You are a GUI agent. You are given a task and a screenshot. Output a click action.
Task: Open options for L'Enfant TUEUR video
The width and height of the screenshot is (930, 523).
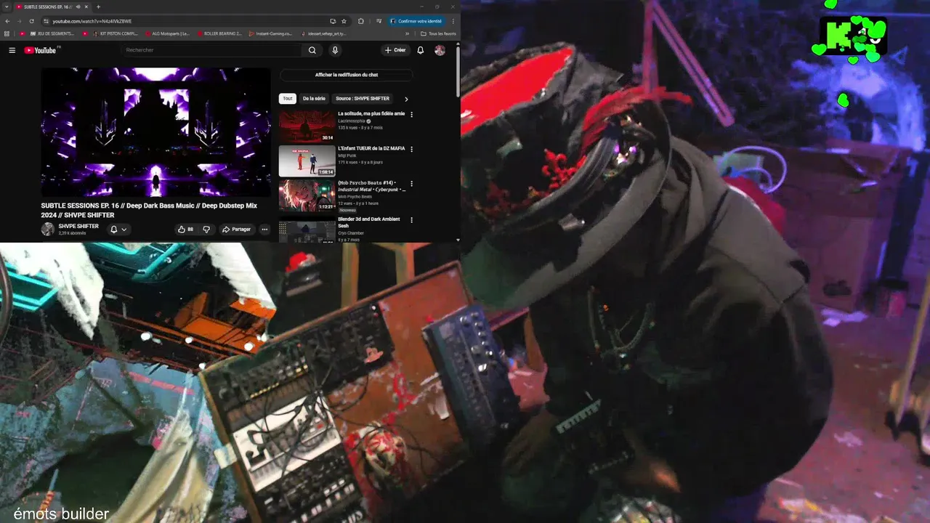(411, 149)
